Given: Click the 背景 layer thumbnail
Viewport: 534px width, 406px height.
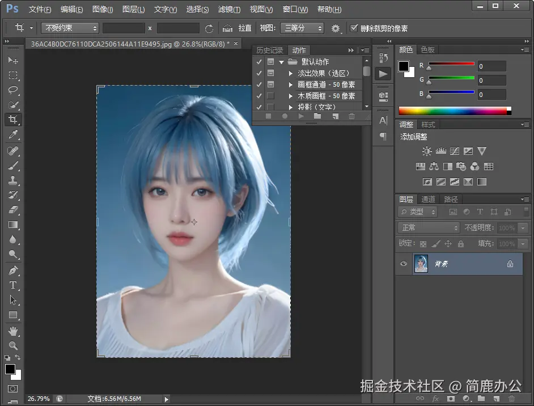Looking at the screenshot, I should click(x=421, y=264).
